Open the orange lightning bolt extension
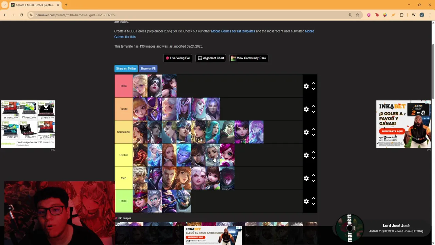This screenshot has height=245, width=435. pyautogui.click(x=393, y=15)
